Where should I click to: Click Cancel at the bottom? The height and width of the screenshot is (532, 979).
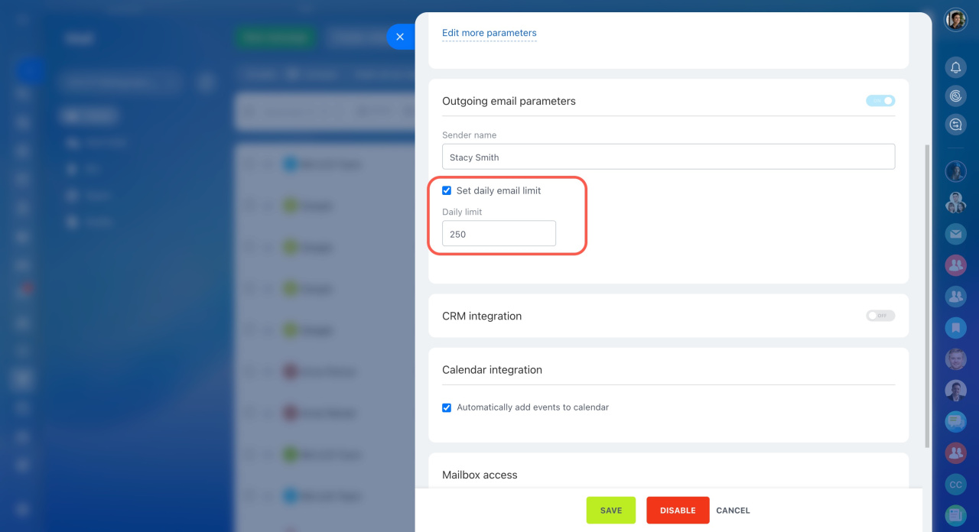click(733, 511)
